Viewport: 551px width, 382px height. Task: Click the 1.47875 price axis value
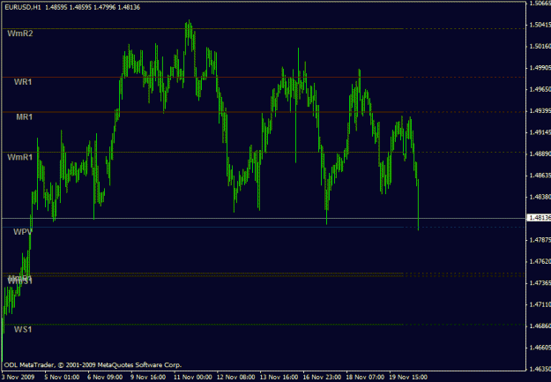[x=540, y=240]
